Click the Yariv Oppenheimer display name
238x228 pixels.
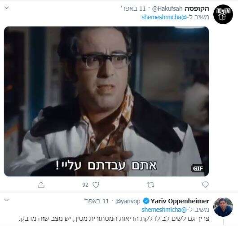(x=180, y=201)
